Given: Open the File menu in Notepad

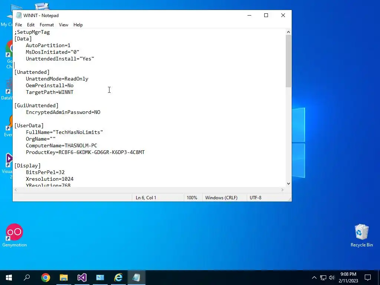Looking at the screenshot, I should pos(19,25).
